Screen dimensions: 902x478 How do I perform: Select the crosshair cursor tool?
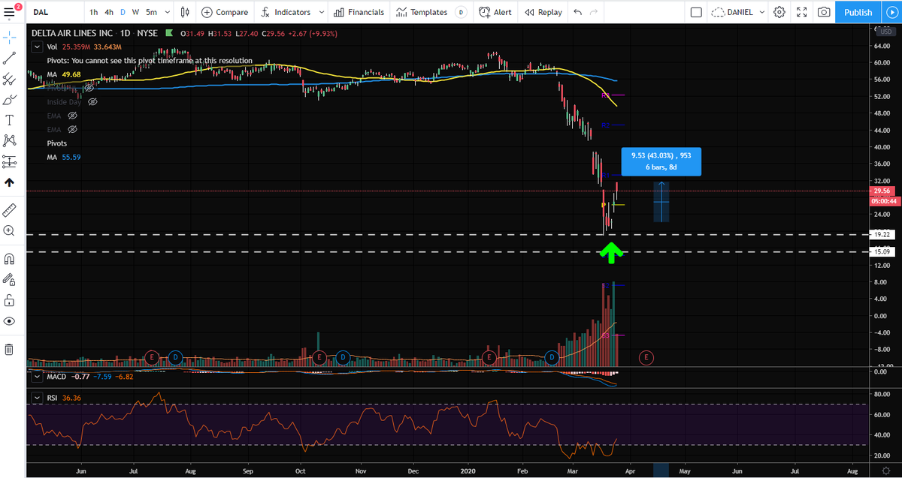(x=10, y=36)
